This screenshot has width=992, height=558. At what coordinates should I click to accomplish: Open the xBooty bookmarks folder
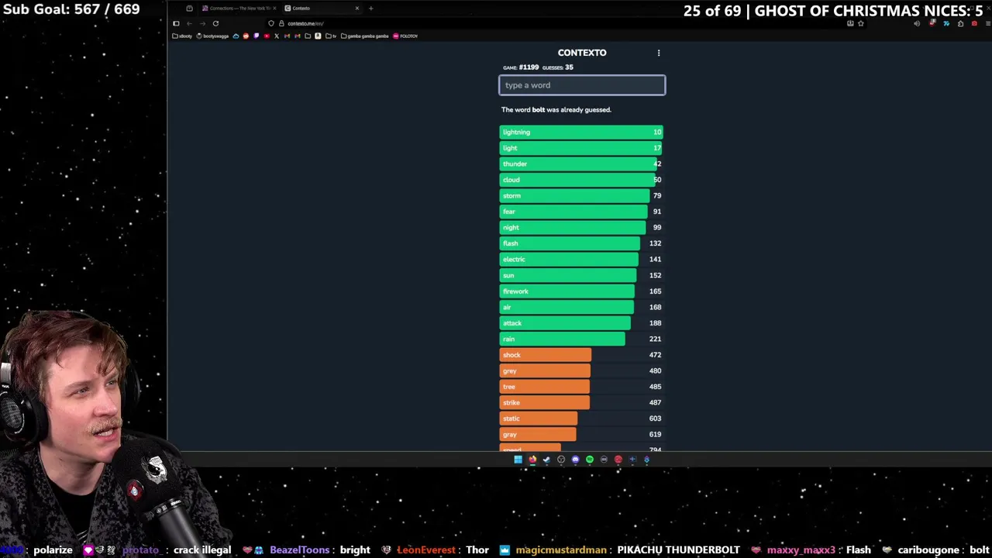(181, 36)
